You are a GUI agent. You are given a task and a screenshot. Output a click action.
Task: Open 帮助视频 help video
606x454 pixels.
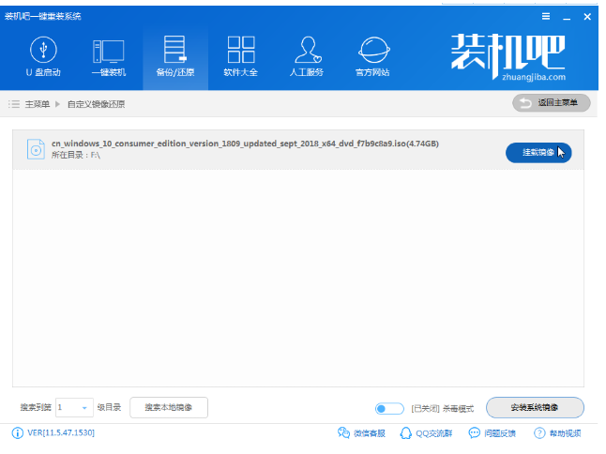[557, 433]
